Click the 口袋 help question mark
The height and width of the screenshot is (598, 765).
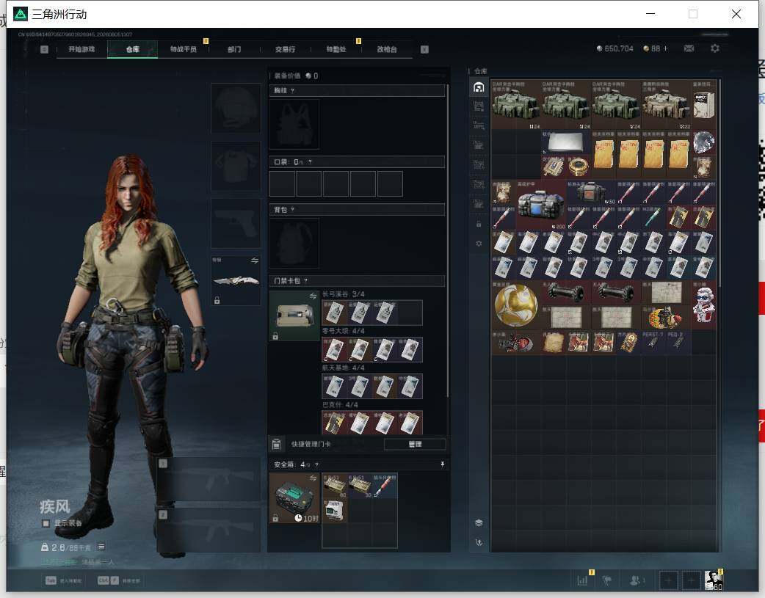tap(310, 162)
